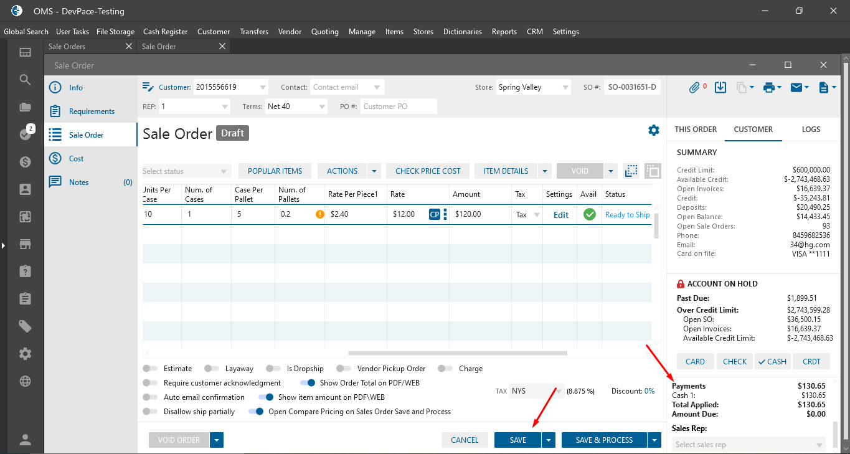Open the Select sales rep dropdown
Screen dimensions: 850x454
[750, 445]
